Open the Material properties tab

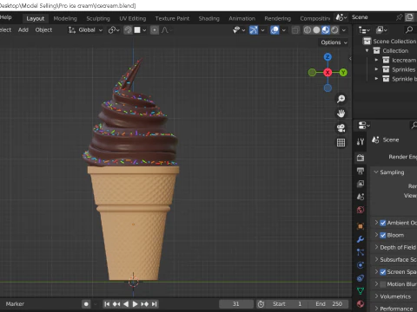coord(361,304)
